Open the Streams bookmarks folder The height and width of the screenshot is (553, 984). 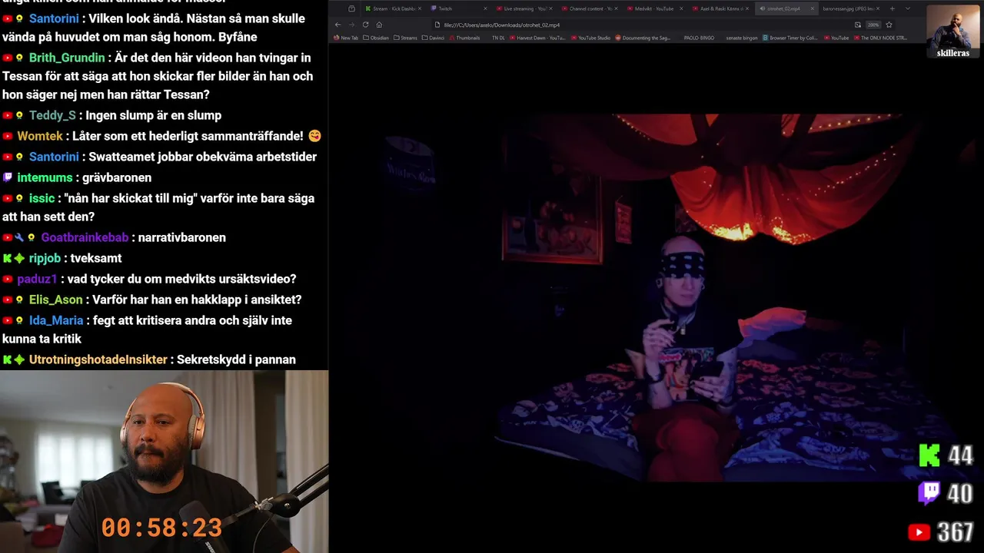tap(405, 38)
